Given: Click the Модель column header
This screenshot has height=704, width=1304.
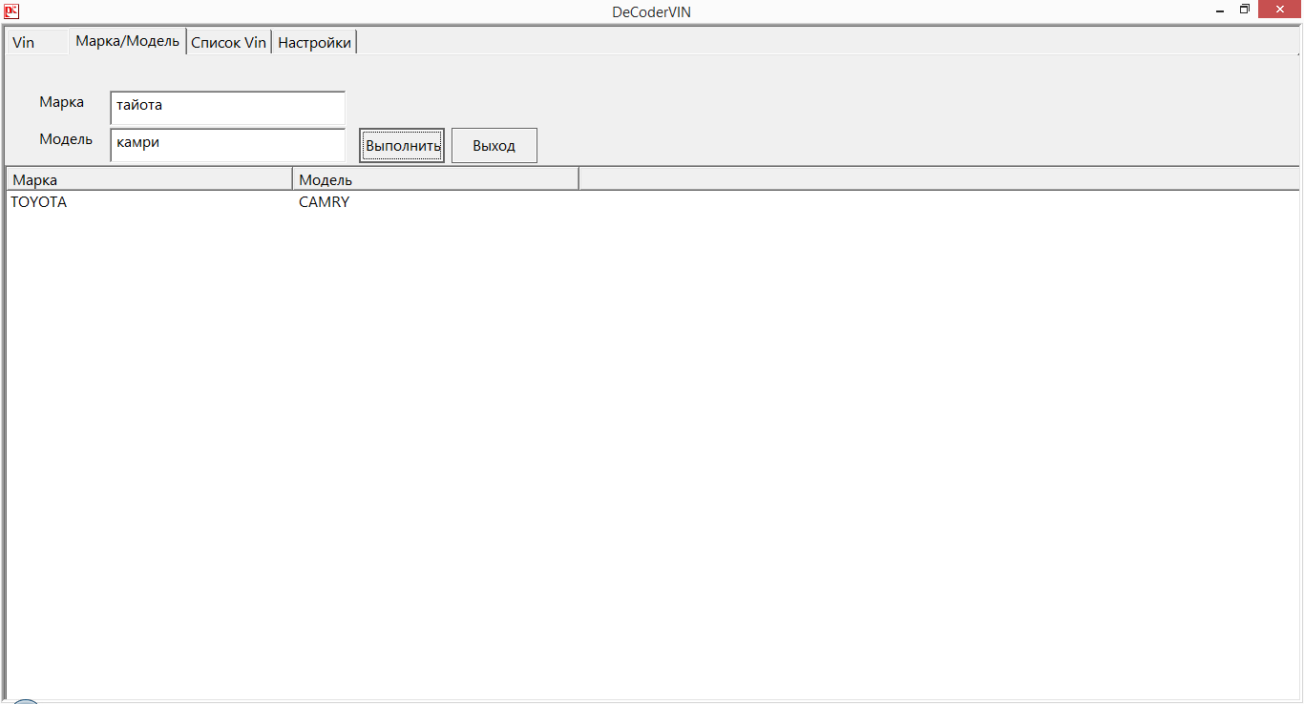Looking at the screenshot, I should coord(435,179).
